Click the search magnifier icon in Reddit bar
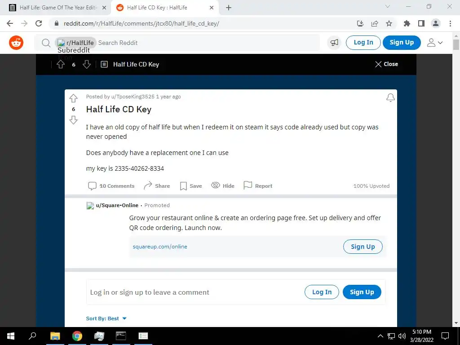This screenshot has height=345, width=460. pos(46,43)
